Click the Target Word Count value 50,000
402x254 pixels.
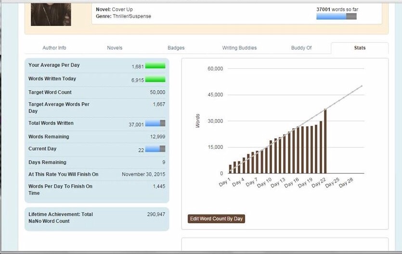[x=157, y=92]
